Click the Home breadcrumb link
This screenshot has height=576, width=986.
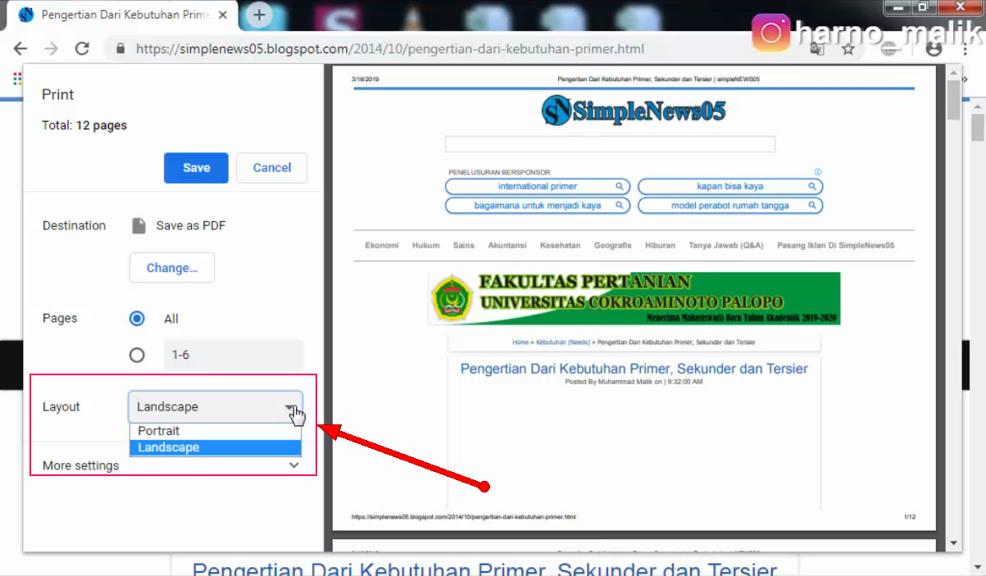(520, 342)
